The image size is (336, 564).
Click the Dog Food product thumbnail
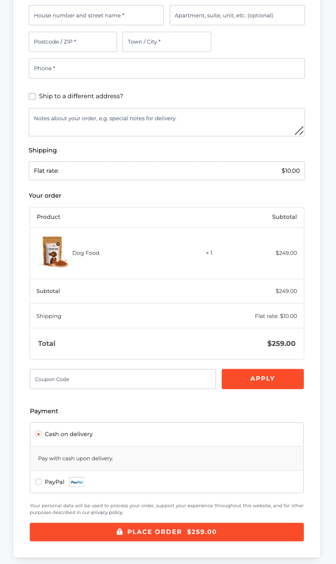53,252
